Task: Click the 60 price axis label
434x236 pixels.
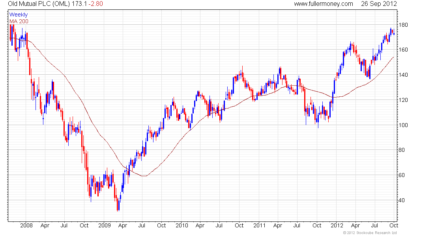Action: coord(402,175)
